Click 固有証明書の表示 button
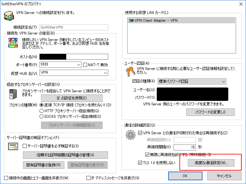Viewport: 246px width, 184px height. 87,165
